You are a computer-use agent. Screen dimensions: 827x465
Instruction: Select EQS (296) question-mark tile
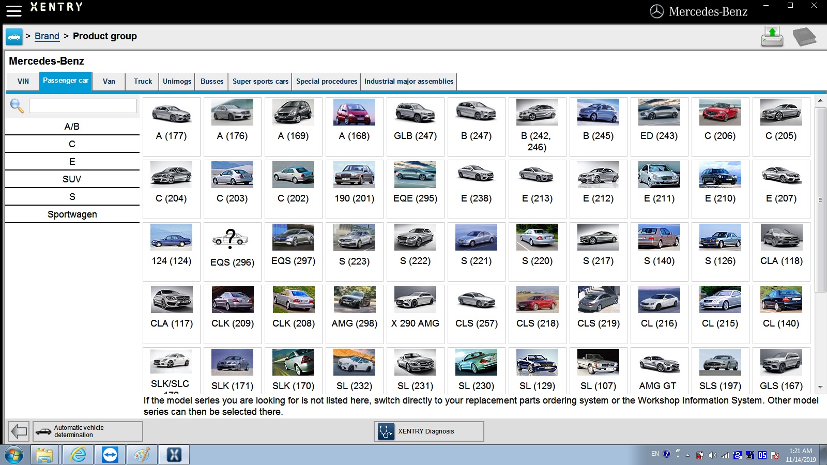233,252
